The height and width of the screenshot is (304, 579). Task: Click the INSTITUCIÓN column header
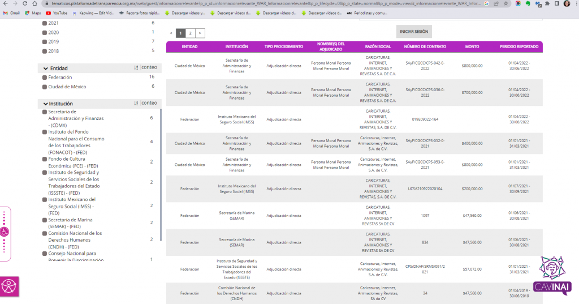click(x=237, y=46)
